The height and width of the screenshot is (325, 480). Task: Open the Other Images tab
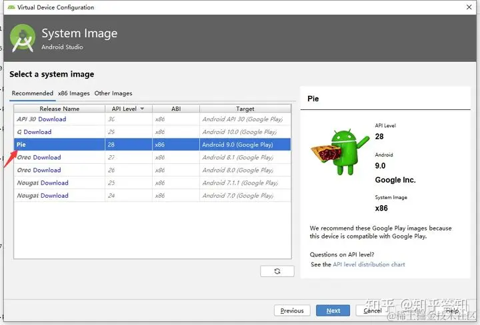tap(113, 93)
